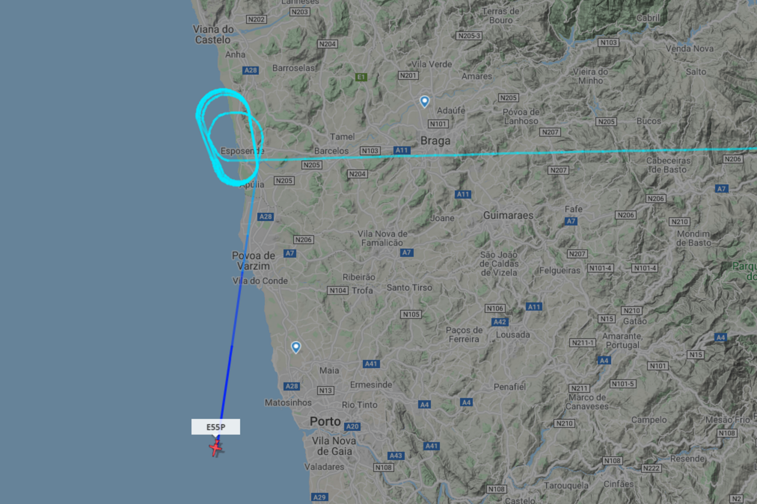This screenshot has height=504, width=757.
Task: Click the cyan holding pattern loops near Esposende
Action: 229,137
